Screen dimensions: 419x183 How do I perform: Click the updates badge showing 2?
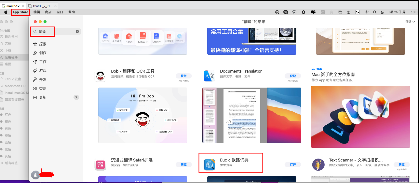coord(76,97)
